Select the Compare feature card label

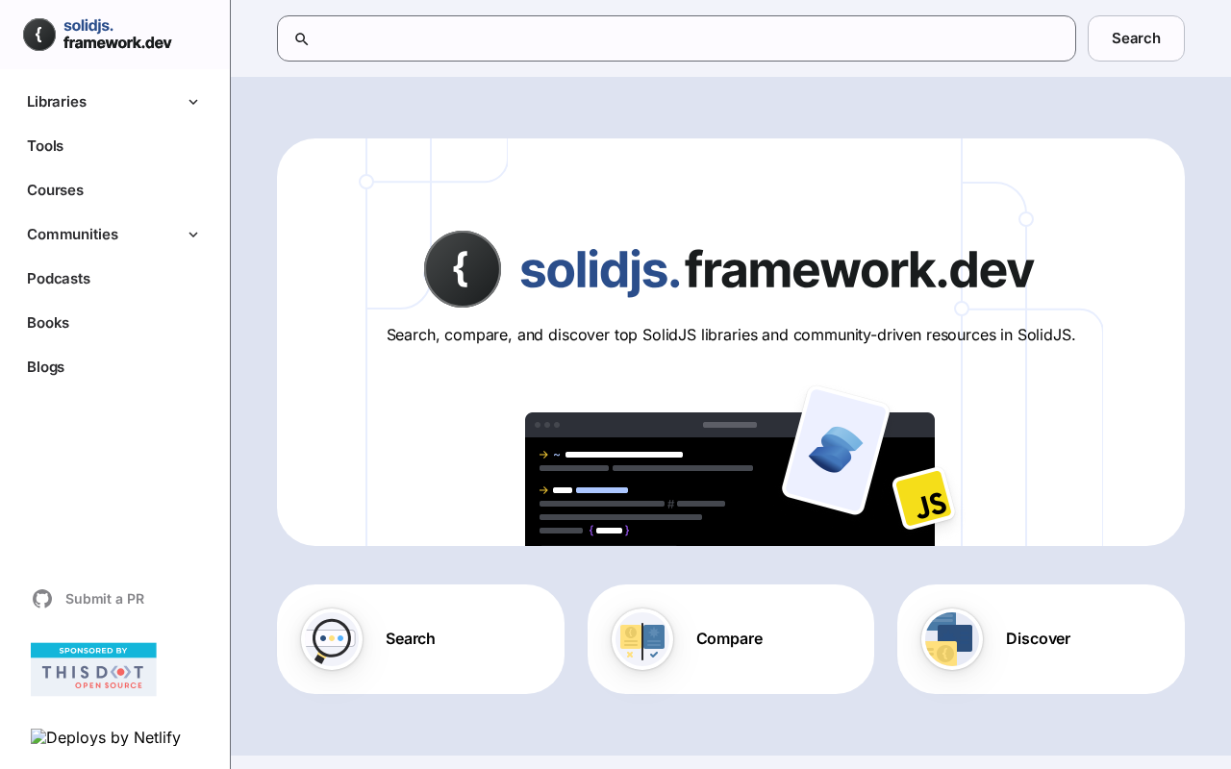click(729, 639)
